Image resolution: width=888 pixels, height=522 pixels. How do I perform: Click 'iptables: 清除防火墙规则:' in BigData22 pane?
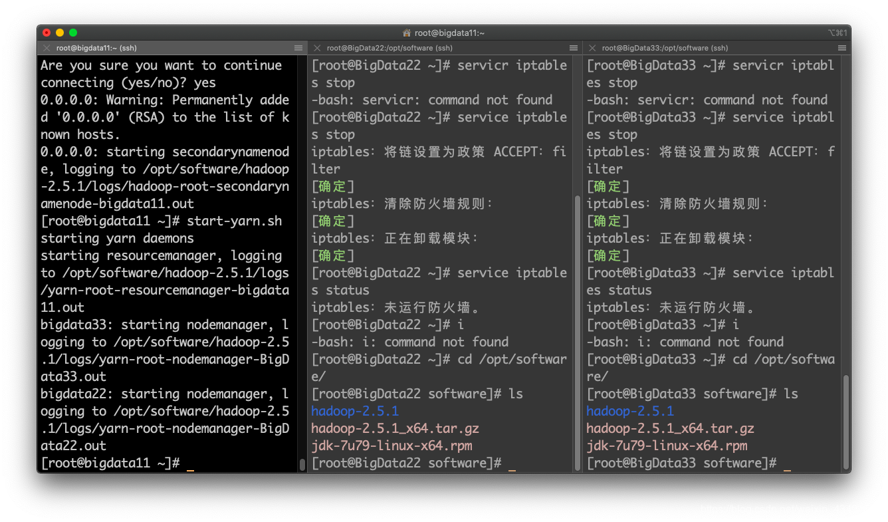point(403,203)
